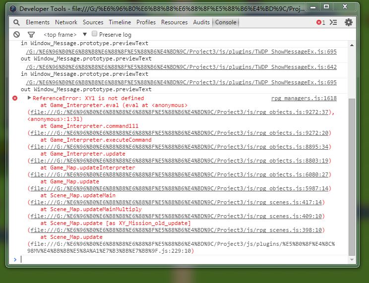The image size is (369, 283).
Task: Open the rpg_objects.js:8803:19 link
Action: pyautogui.click(x=180, y=161)
